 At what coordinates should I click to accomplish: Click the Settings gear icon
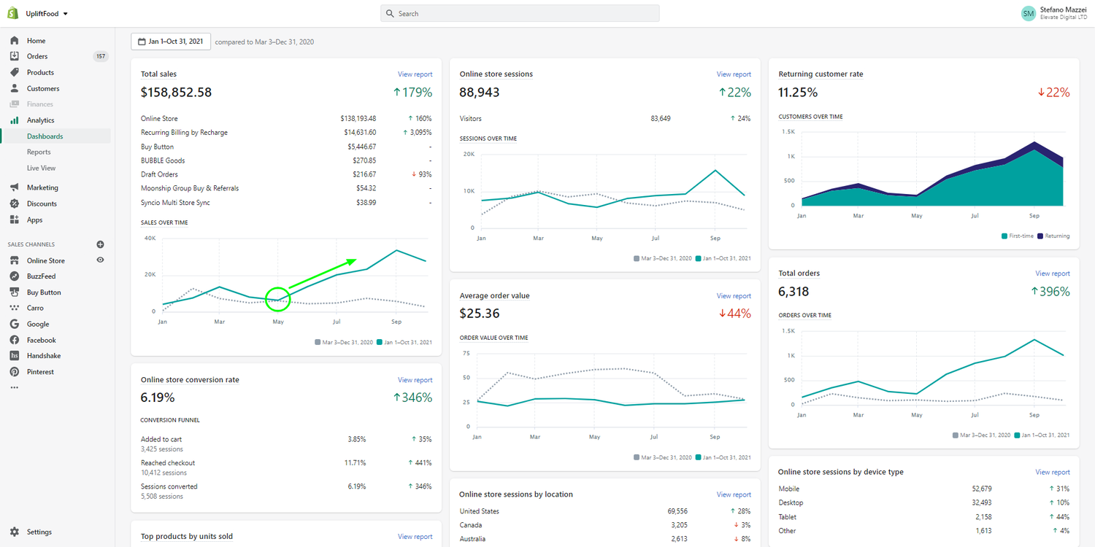tap(14, 532)
